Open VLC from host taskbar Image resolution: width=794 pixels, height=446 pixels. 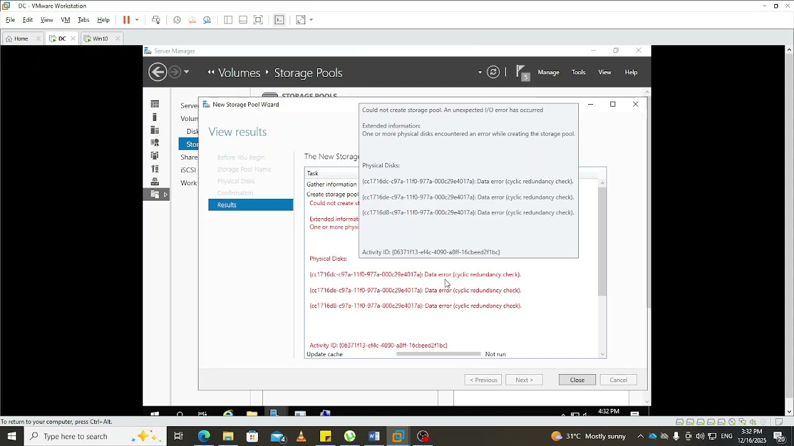tap(301, 436)
